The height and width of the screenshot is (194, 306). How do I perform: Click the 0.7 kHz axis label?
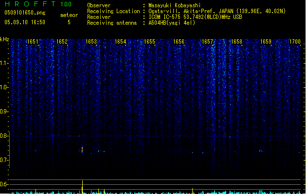click(x=4, y=160)
